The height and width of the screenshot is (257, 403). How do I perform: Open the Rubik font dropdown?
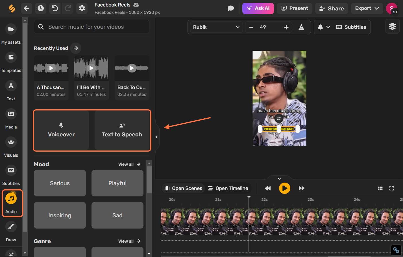click(x=216, y=27)
